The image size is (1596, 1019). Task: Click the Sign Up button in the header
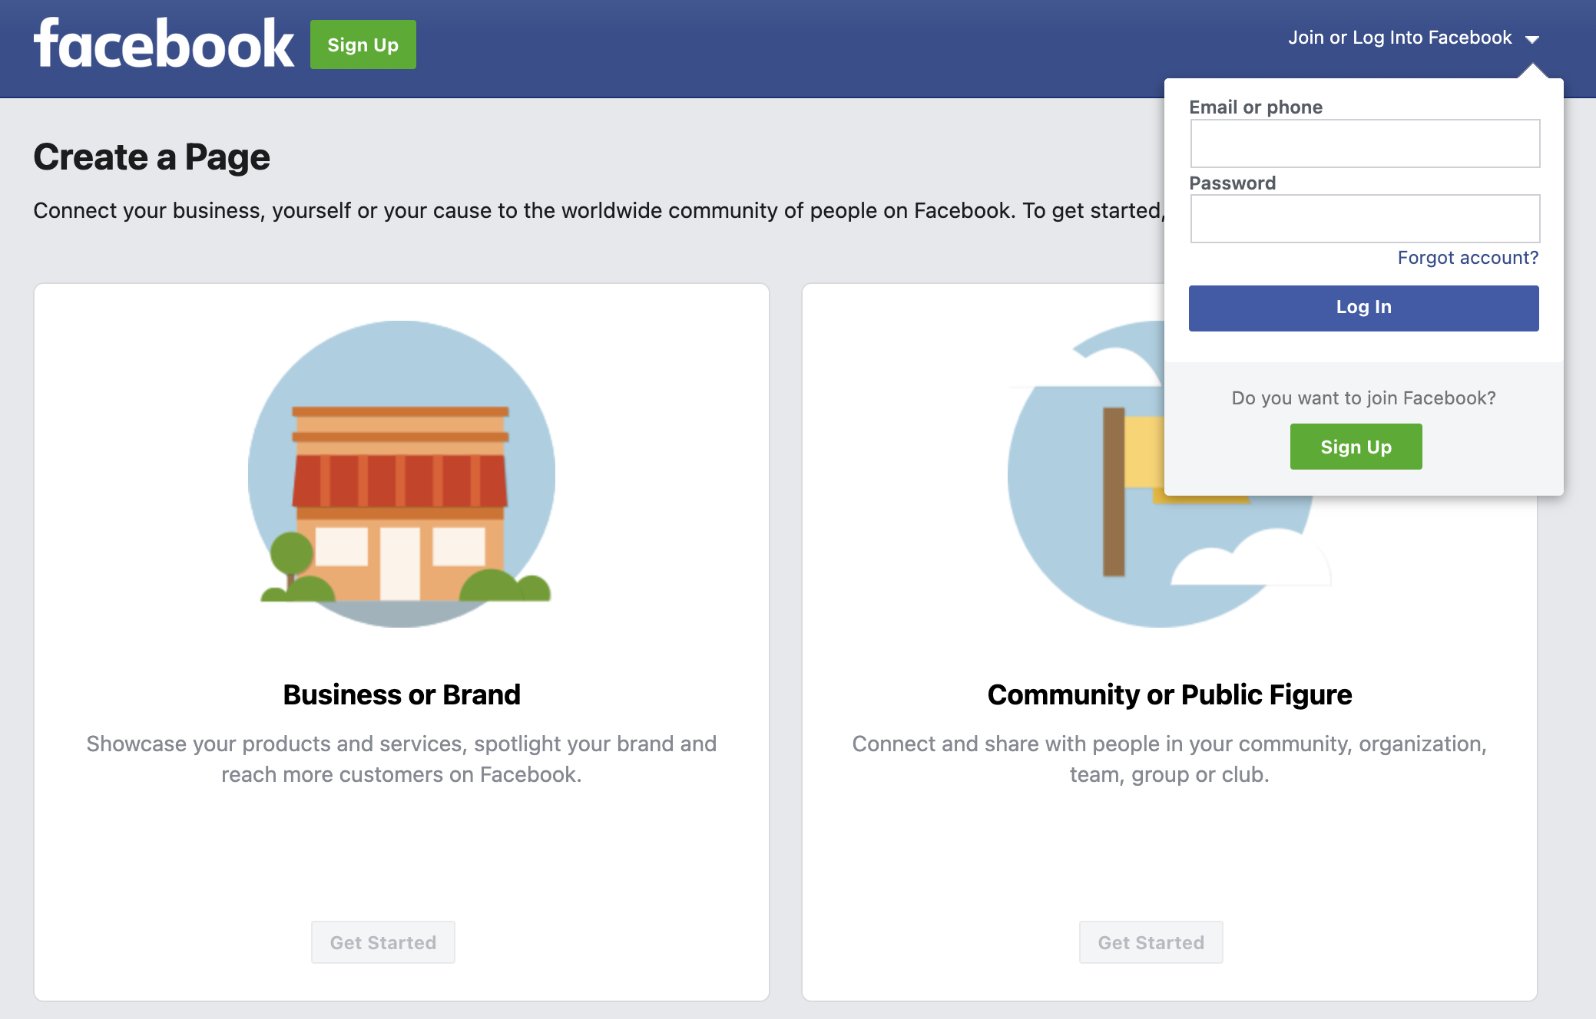pyautogui.click(x=363, y=44)
